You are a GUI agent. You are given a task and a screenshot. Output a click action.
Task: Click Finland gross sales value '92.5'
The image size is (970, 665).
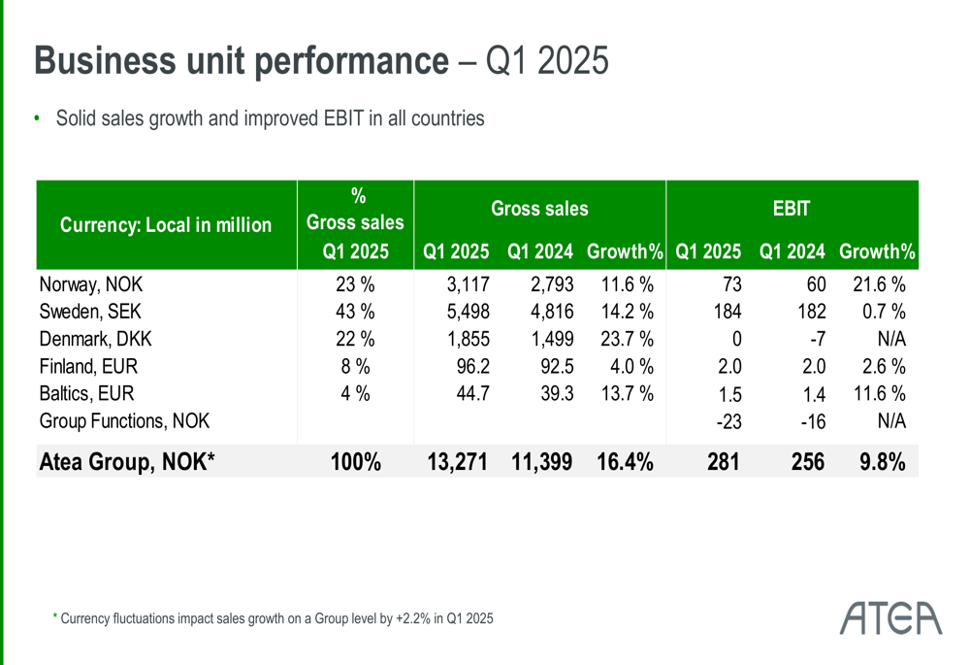tap(557, 366)
